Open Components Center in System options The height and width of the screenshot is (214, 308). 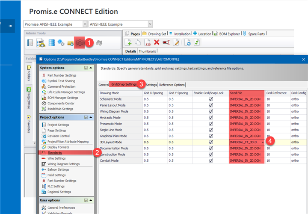(61, 104)
